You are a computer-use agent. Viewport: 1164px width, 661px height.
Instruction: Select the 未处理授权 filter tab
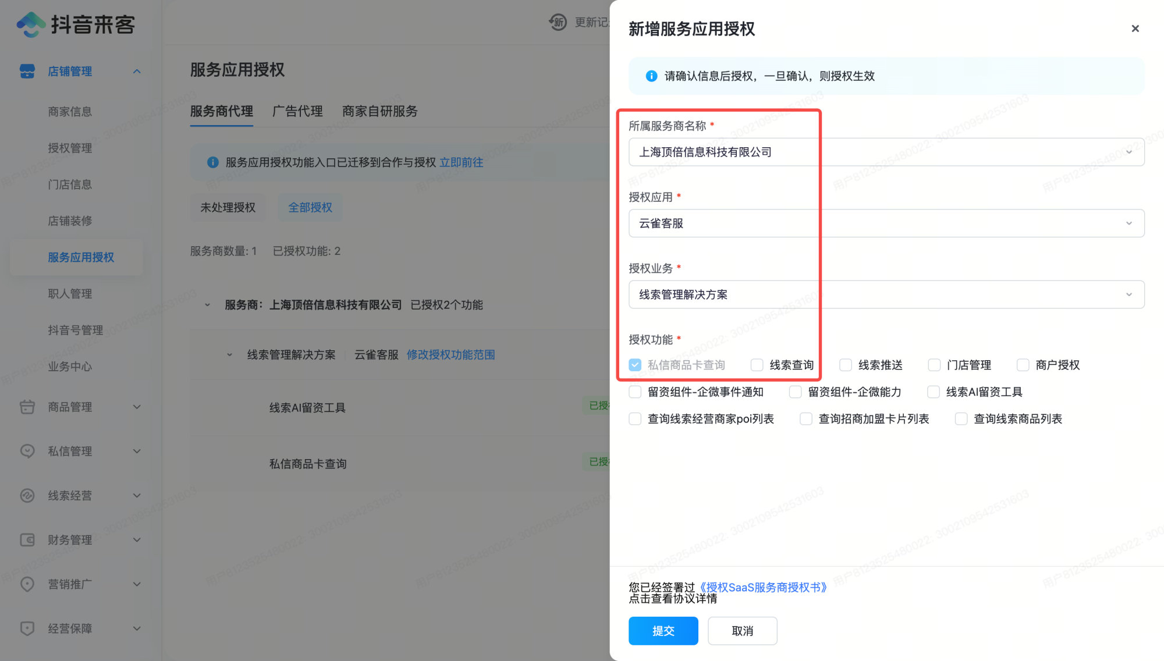[x=228, y=207]
